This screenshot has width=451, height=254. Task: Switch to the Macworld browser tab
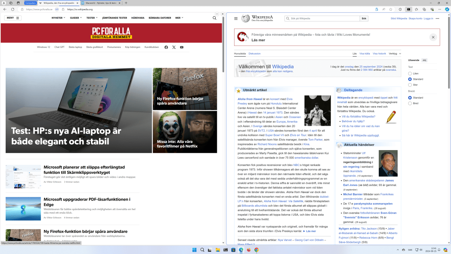tap(101, 3)
